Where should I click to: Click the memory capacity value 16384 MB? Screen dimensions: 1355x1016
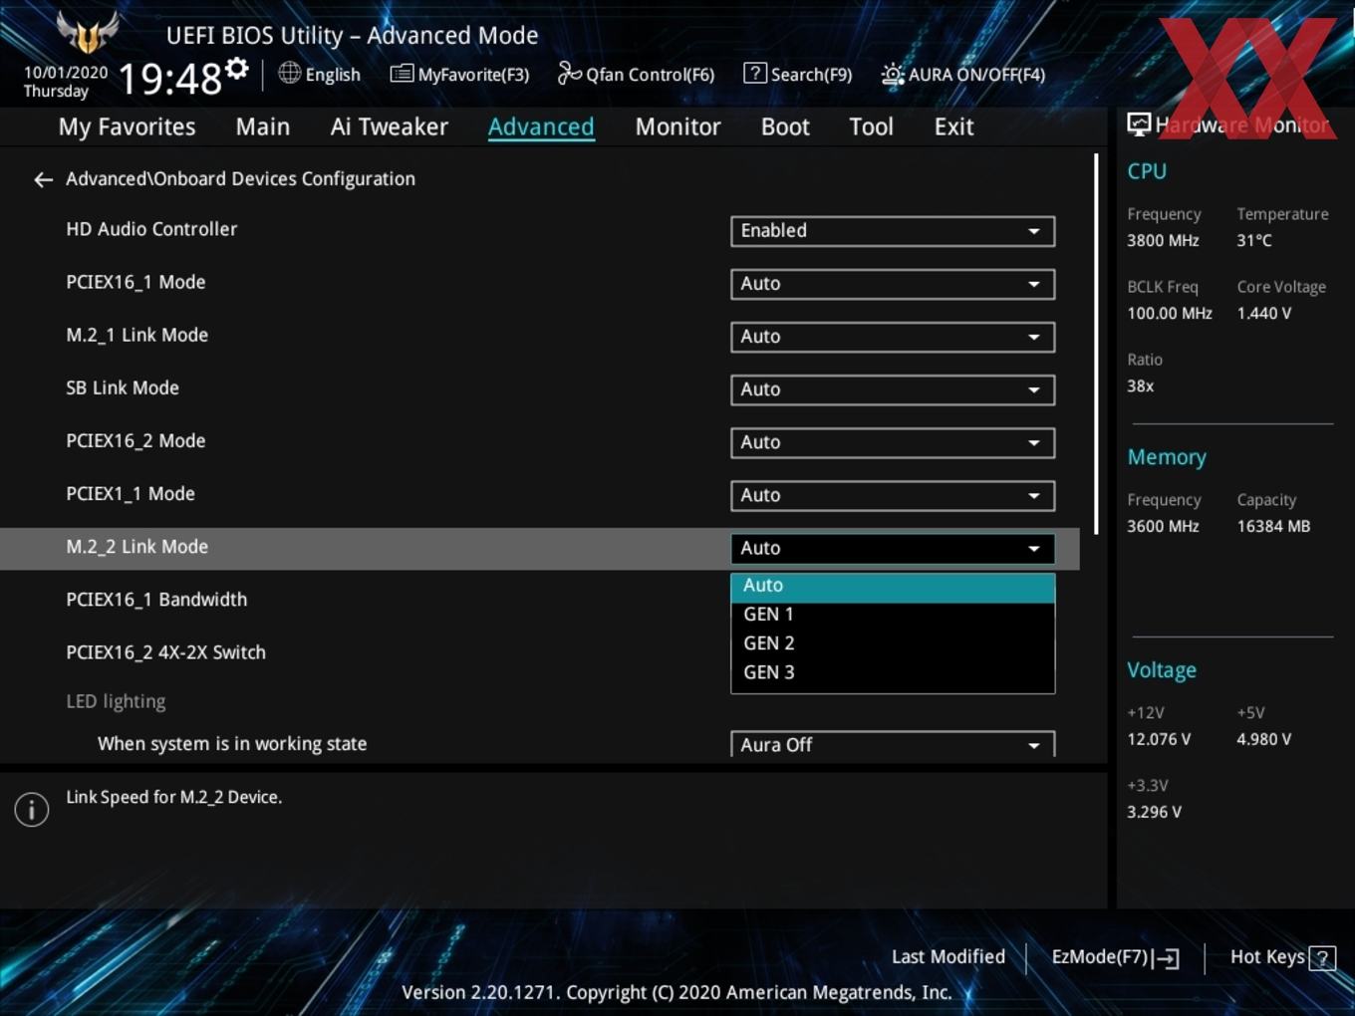[1273, 527]
